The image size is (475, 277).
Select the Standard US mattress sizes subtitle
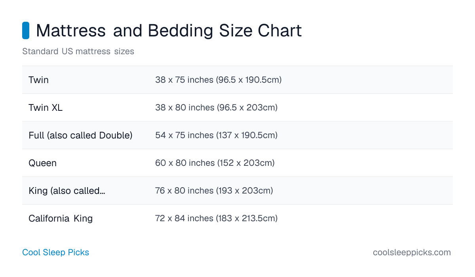click(78, 51)
